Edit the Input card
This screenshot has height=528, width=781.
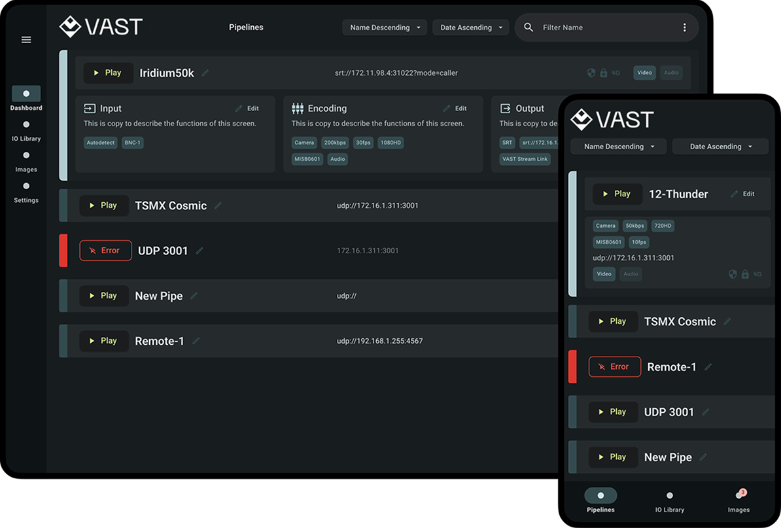(247, 108)
